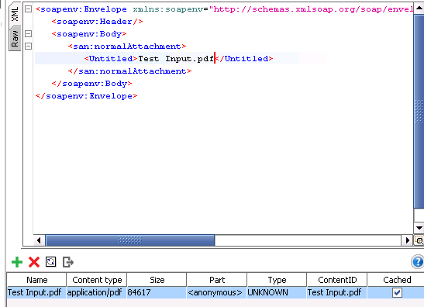
Task: Click the horizontal scroll right arrow
Action: pyautogui.click(x=407, y=240)
